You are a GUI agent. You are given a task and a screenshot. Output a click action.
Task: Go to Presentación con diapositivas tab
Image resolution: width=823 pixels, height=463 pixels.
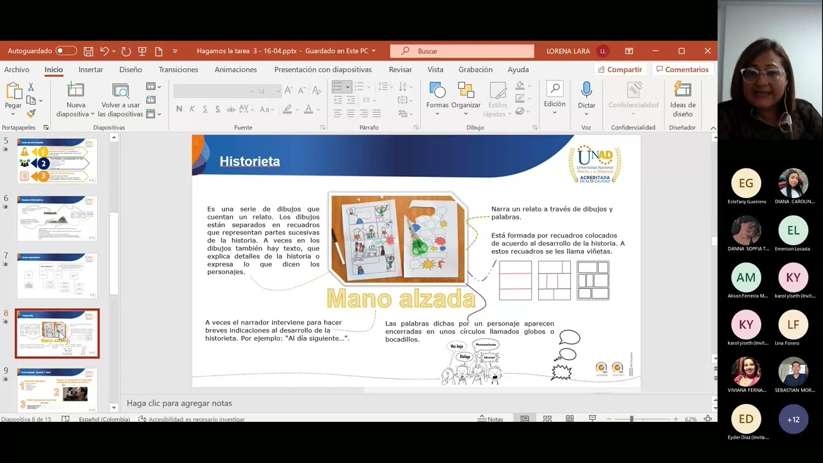coord(323,69)
